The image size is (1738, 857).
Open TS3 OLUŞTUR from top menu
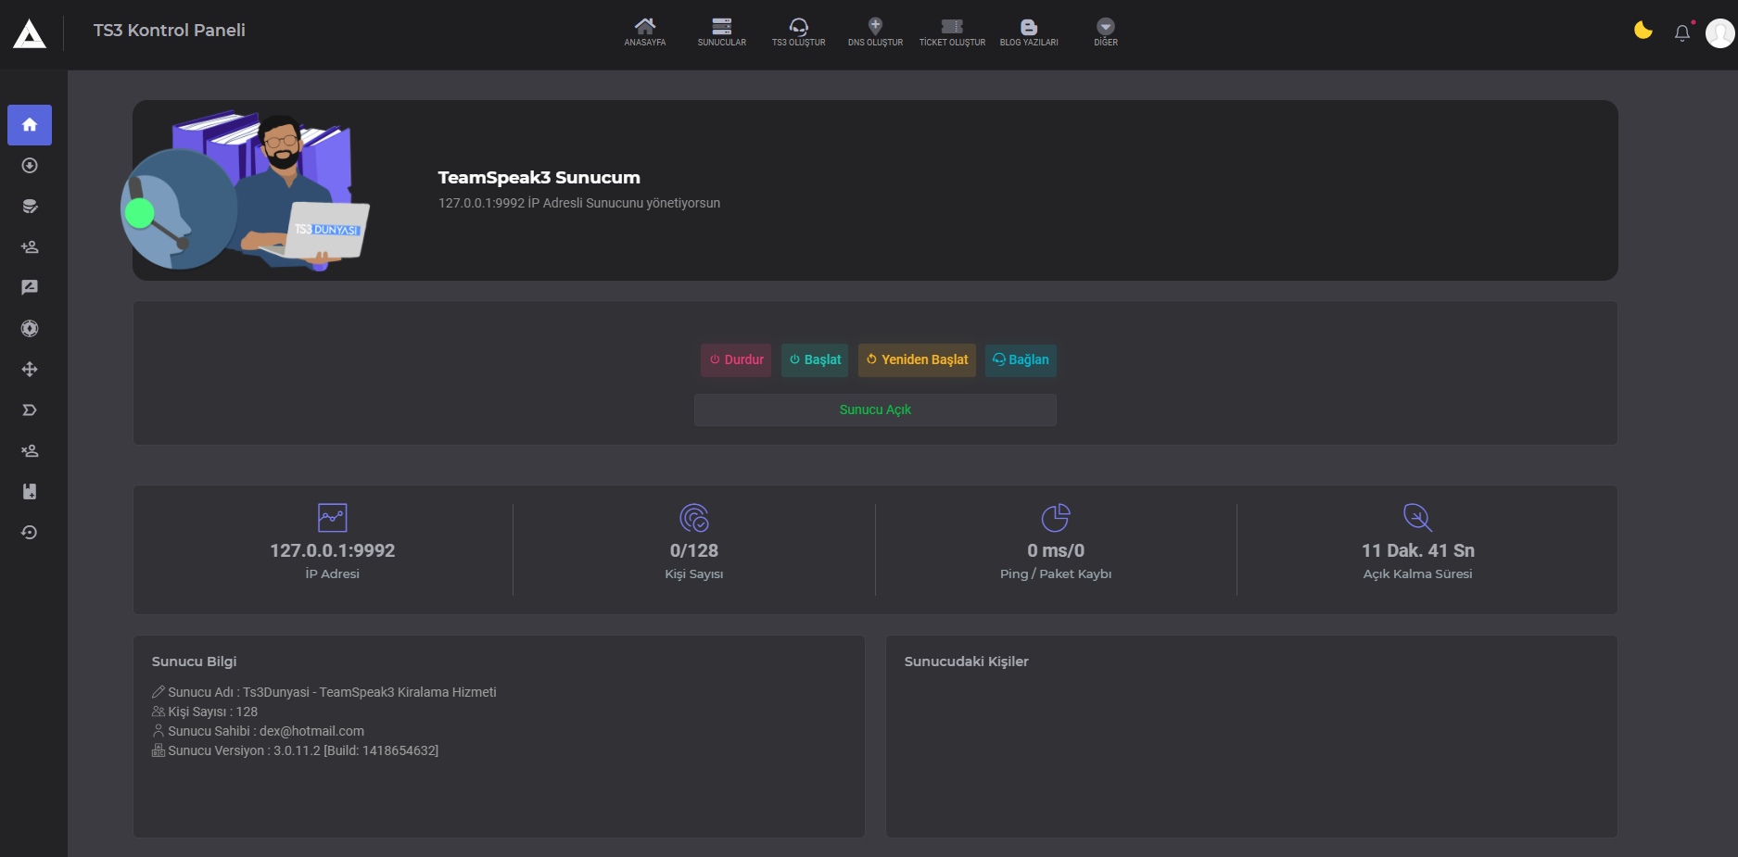click(x=798, y=32)
